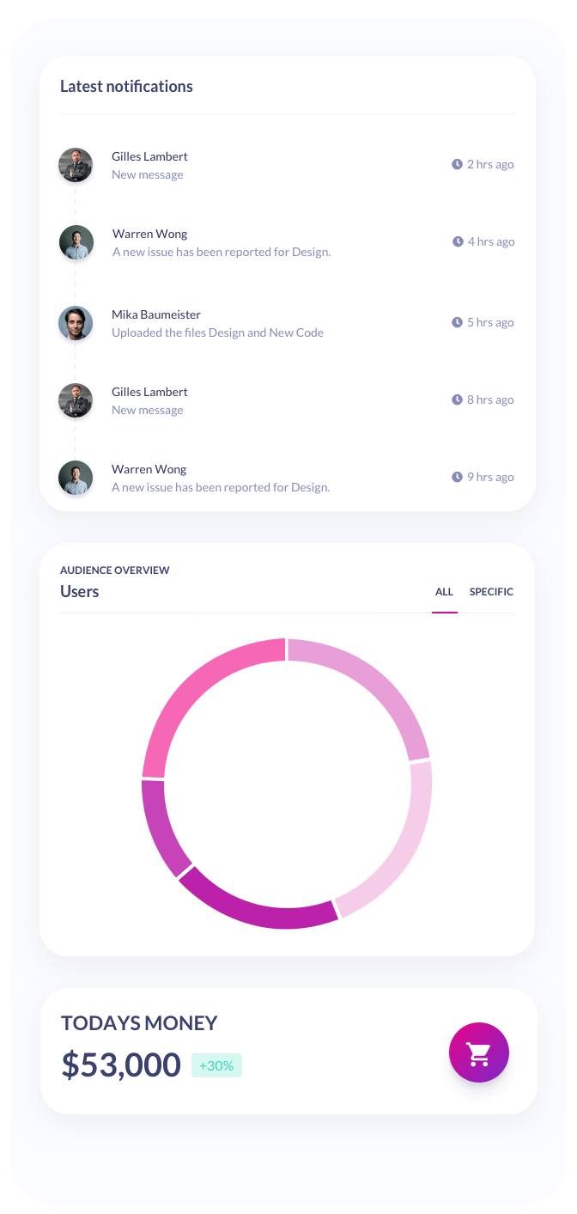Click the $53,000 money amount
This screenshot has width=577, height=1214.
point(121,1065)
